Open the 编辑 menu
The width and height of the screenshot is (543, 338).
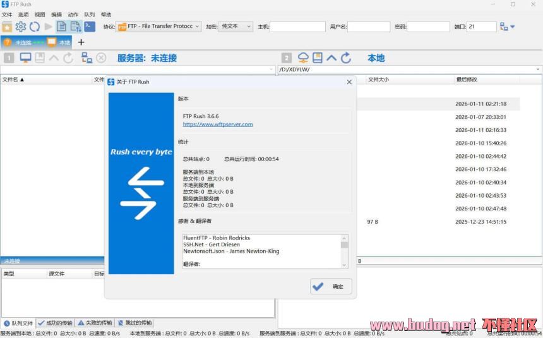pos(56,15)
